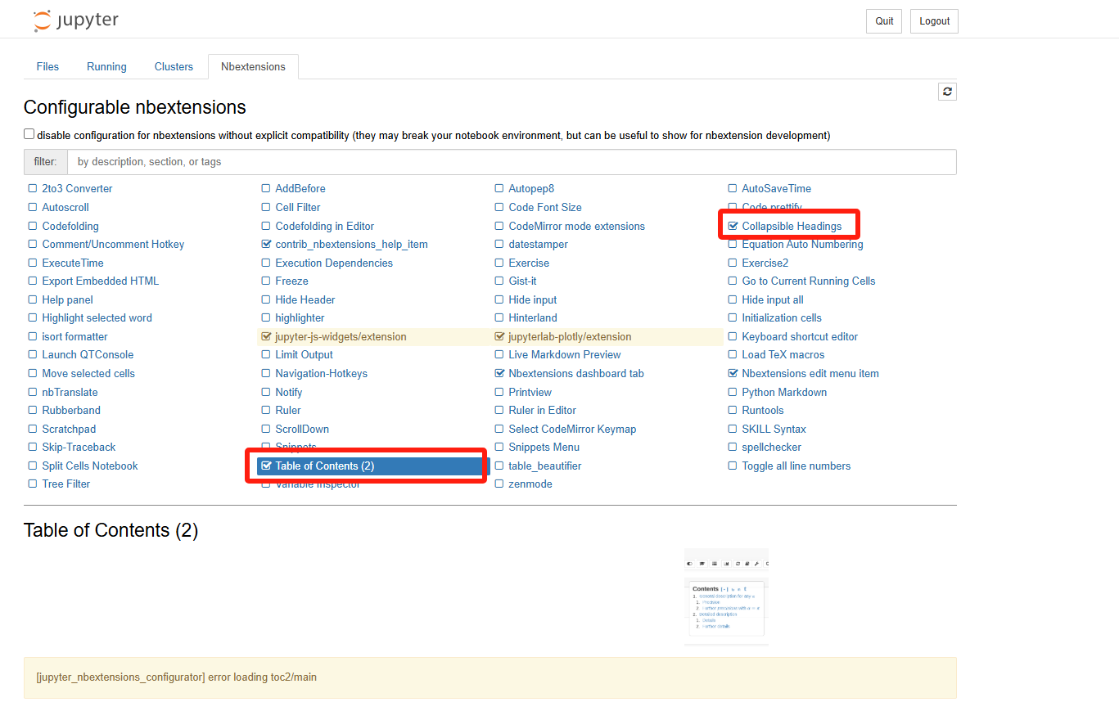
Task: Open the Navigation-Hotkeys extension
Action: (322, 374)
